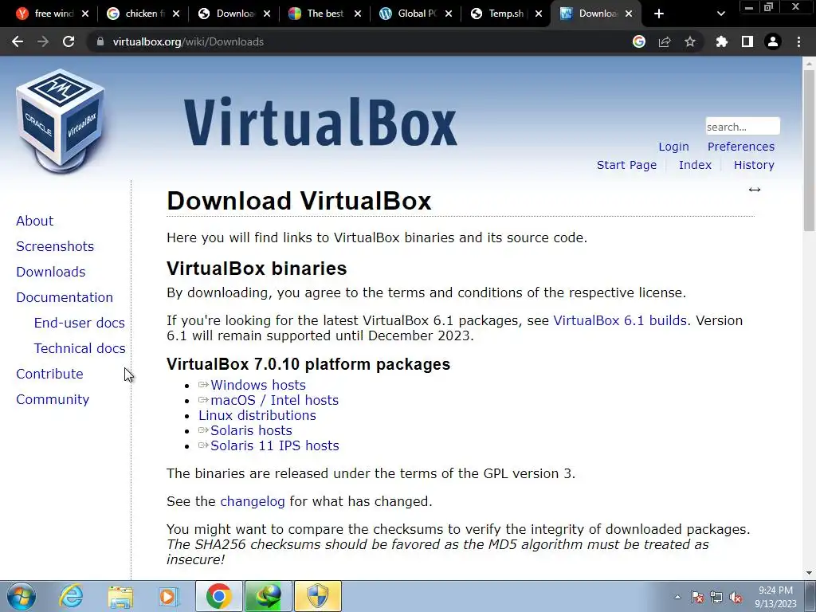Download macOS / Intel hosts package

click(x=274, y=400)
